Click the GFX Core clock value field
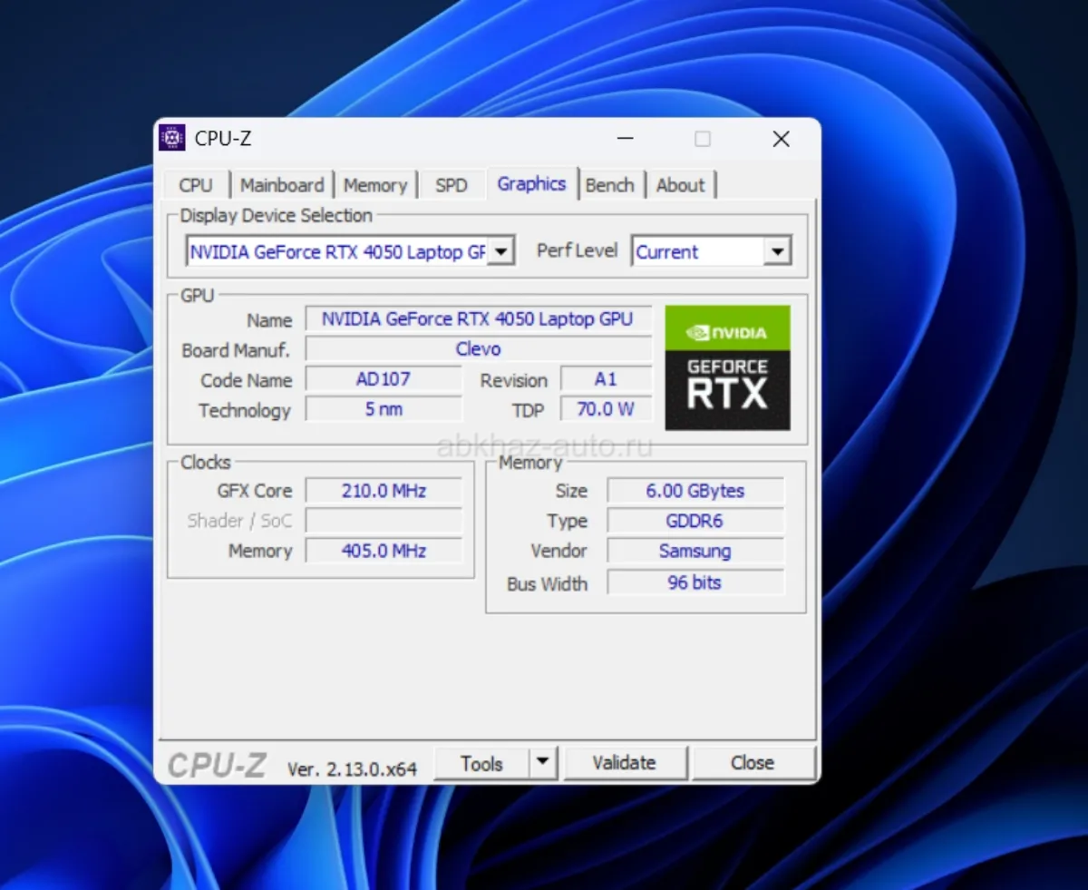The height and width of the screenshot is (890, 1088). (x=384, y=491)
